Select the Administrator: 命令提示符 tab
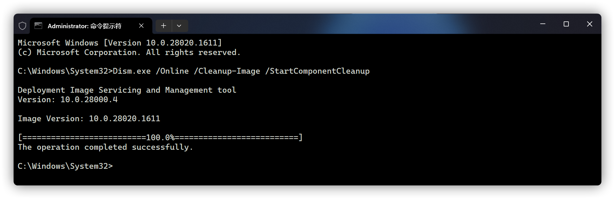The width and height of the screenshot is (615, 199). (x=84, y=26)
